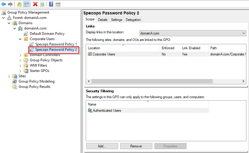Click the Show/Hide Action Pane icon
Screen dimensions: 249x153
click(x=58, y=4)
